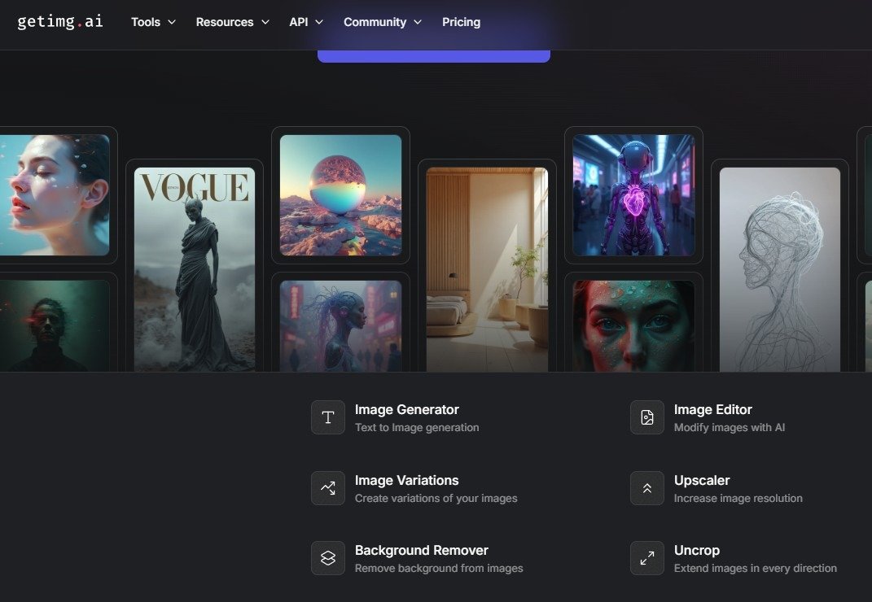Click 'Increase image resolution' description
This screenshot has width=872, height=602.
[x=738, y=498]
